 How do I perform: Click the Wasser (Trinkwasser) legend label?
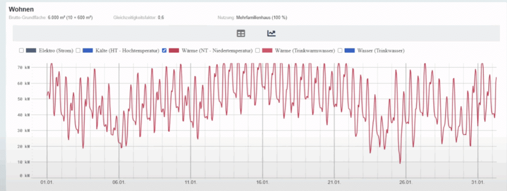pyautogui.click(x=381, y=51)
